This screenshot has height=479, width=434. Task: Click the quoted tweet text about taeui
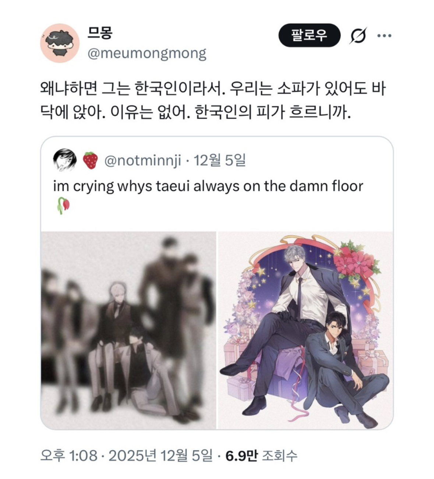click(x=208, y=186)
